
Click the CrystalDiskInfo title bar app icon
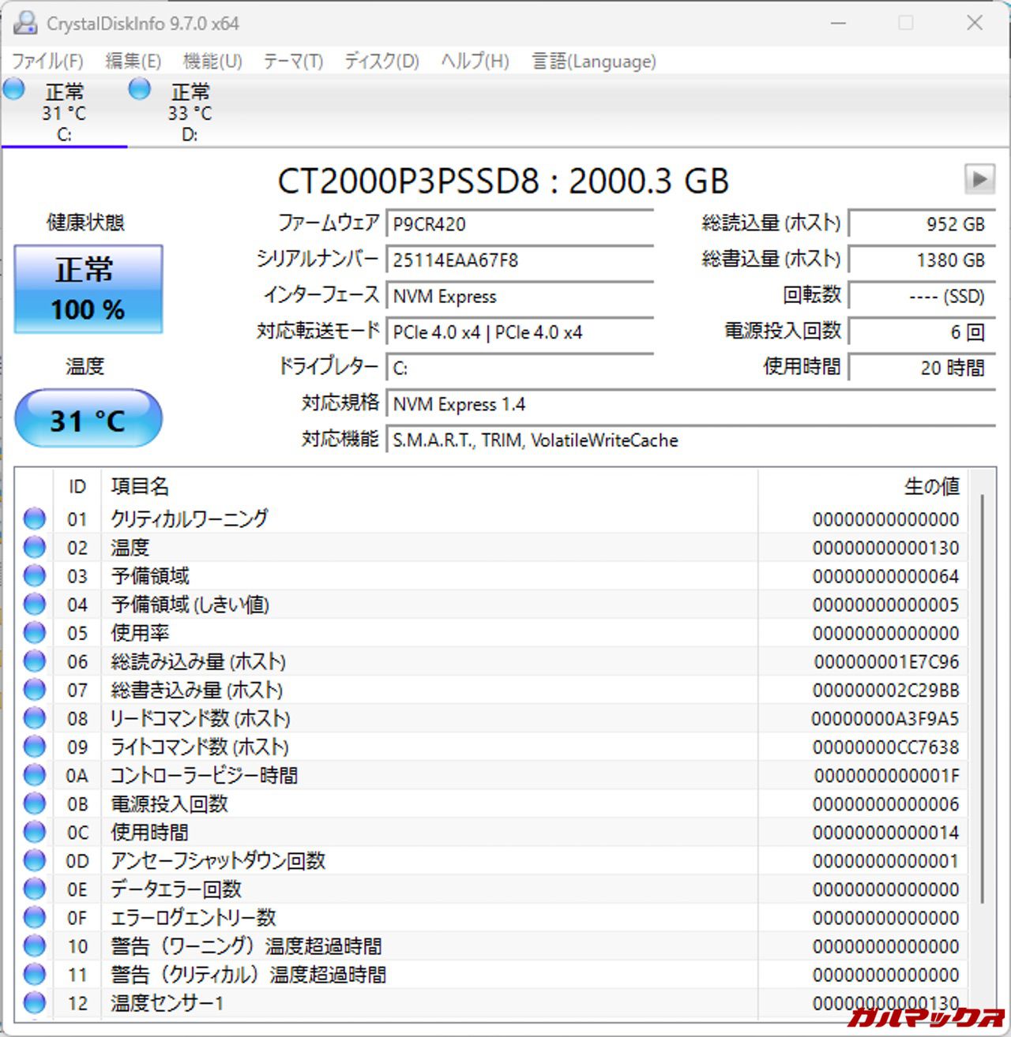(24, 23)
